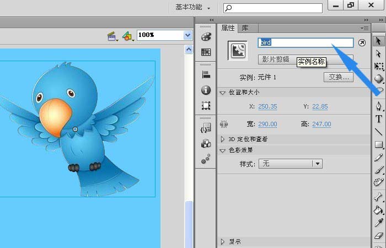Switch to the 属性 tab

coord(228,28)
